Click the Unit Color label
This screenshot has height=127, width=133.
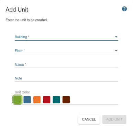tap(22, 92)
